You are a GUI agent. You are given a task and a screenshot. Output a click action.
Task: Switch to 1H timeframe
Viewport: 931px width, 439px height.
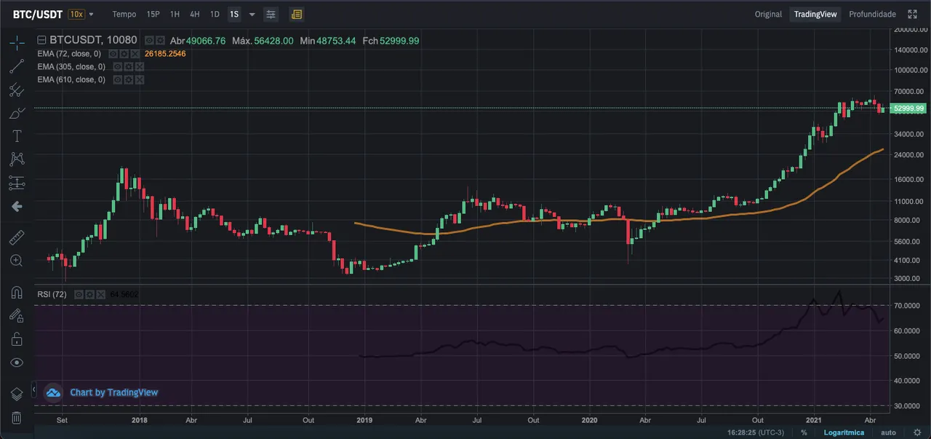click(175, 14)
